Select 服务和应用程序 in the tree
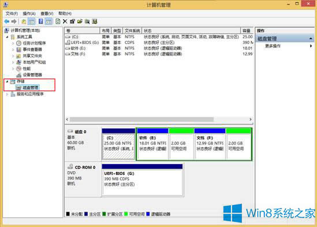Screen dimensions: 317x227 tap(30, 94)
